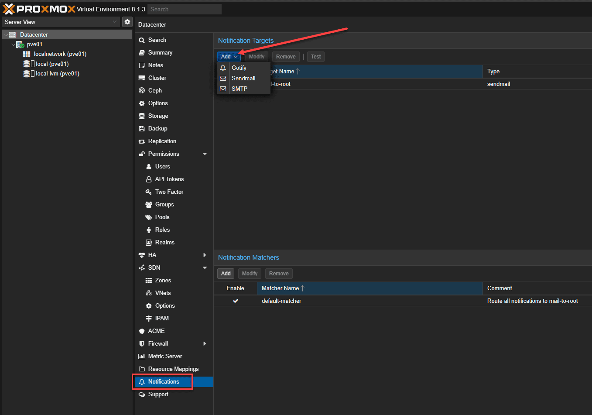Click the Backup floppy disk icon

tap(142, 129)
